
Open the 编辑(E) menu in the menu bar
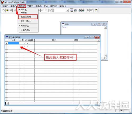[13, 6]
